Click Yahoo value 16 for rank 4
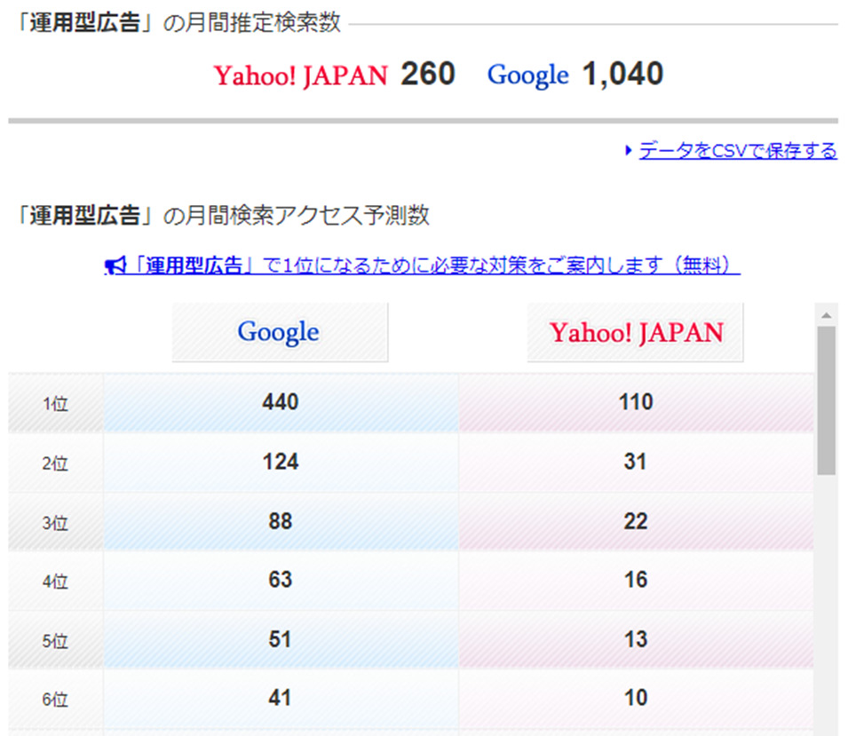This screenshot has width=848, height=736. 636,580
